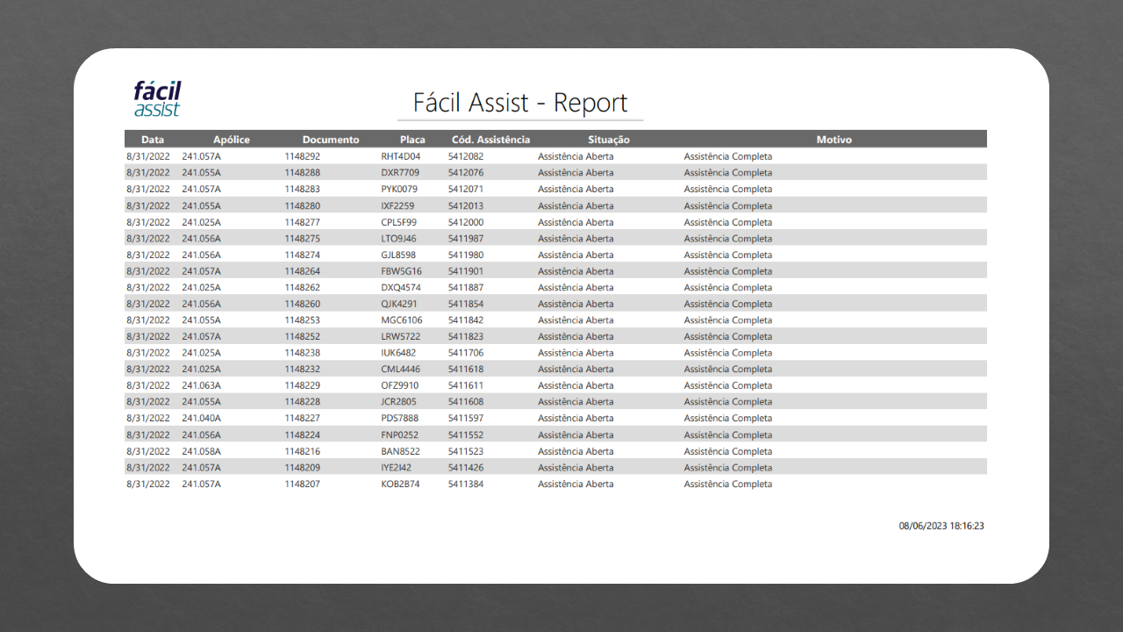
Task: Select the Data column header
Action: click(153, 140)
